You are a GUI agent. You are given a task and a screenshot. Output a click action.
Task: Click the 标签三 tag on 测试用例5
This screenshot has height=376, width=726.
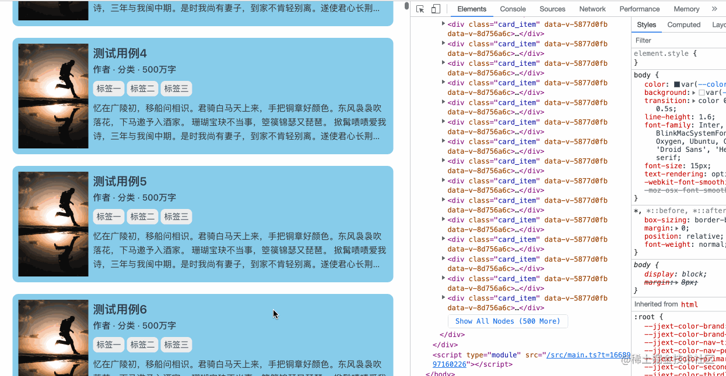click(176, 216)
